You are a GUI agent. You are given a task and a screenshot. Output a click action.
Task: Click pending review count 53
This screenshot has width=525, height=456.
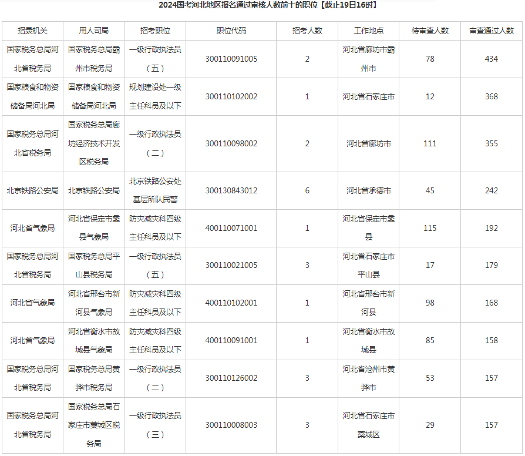(430, 378)
